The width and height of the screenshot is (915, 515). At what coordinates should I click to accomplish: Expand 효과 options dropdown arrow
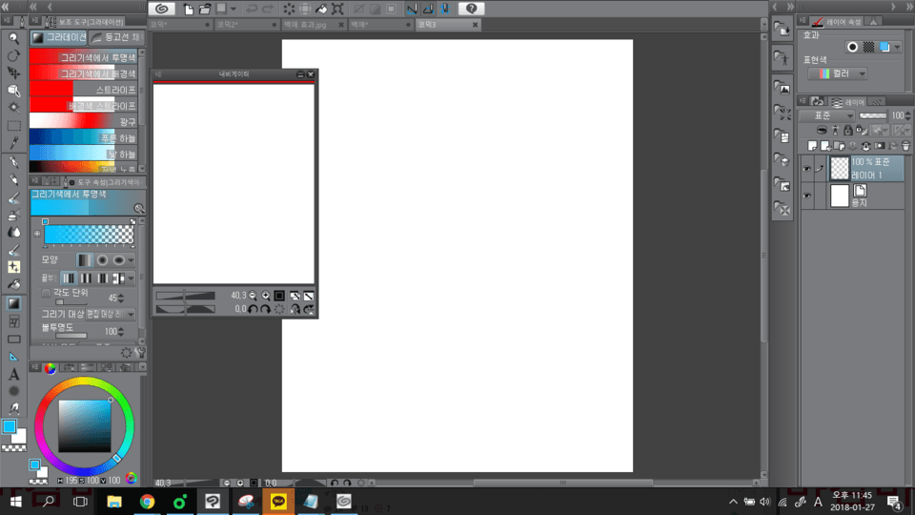pyautogui.click(x=898, y=48)
